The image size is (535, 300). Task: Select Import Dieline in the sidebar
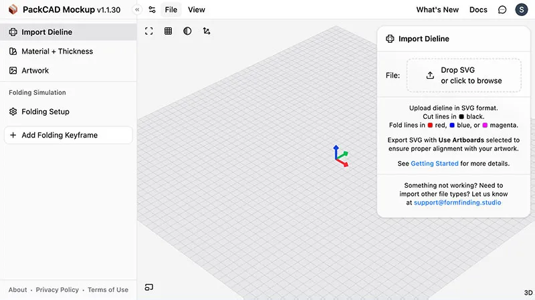(x=68, y=32)
